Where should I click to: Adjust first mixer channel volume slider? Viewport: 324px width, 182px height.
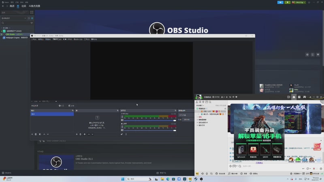click(x=150, y=120)
